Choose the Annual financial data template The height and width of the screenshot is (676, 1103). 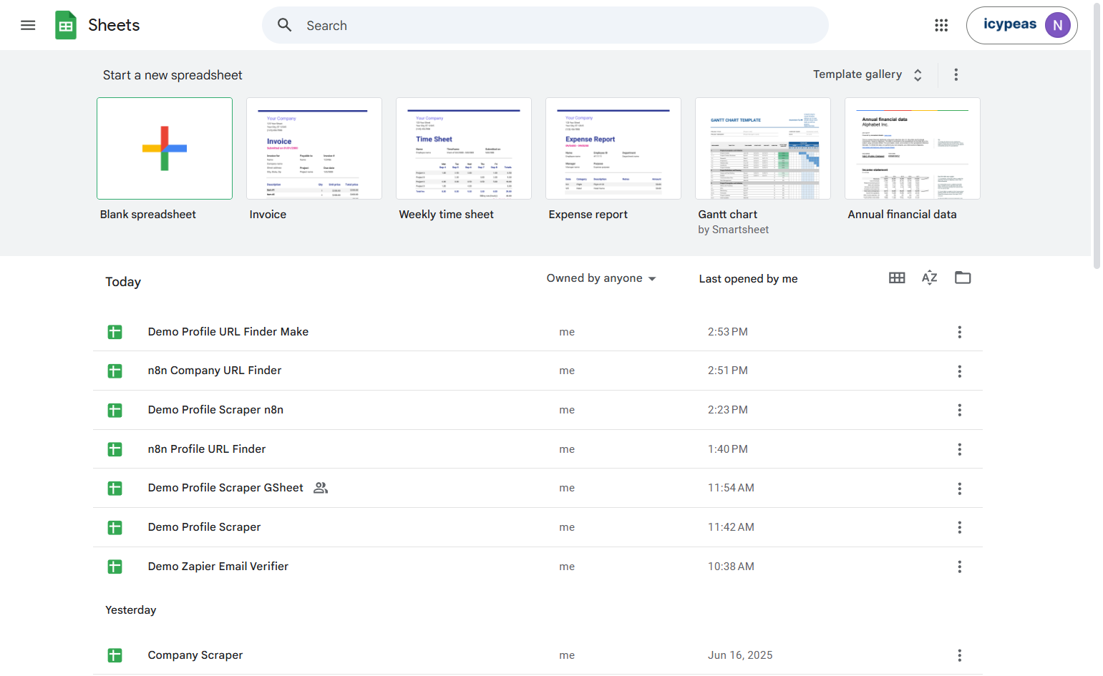pyautogui.click(x=913, y=148)
